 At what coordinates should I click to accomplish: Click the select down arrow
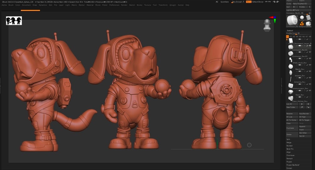tap(308, 104)
